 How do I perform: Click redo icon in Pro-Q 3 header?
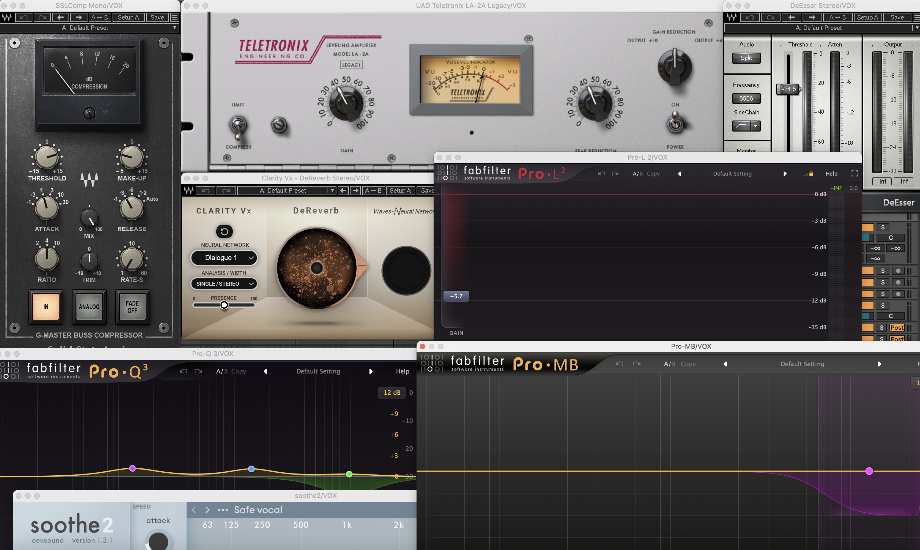point(198,371)
